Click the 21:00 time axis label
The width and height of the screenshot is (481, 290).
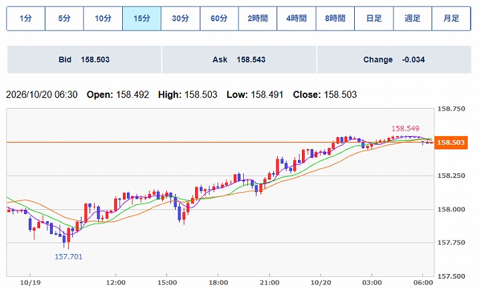(269, 283)
